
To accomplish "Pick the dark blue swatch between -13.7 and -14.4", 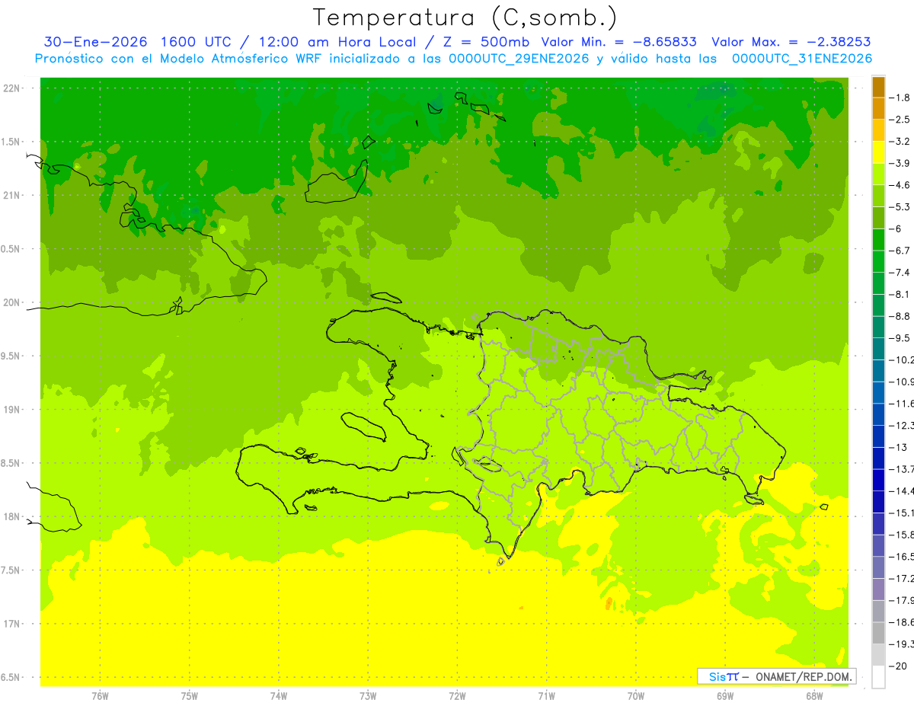I will tap(878, 480).
